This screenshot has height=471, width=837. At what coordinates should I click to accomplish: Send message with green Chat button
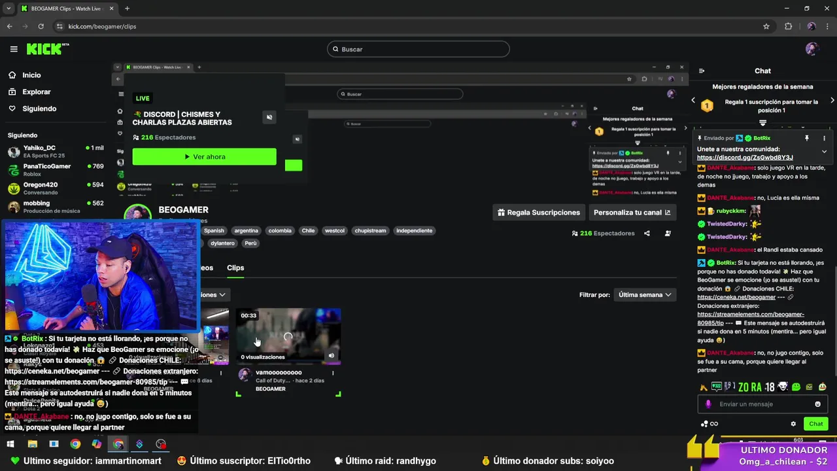(x=815, y=424)
